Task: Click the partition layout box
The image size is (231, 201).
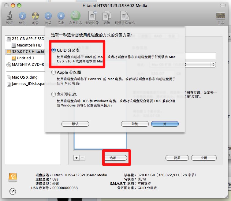Action: (100, 141)
